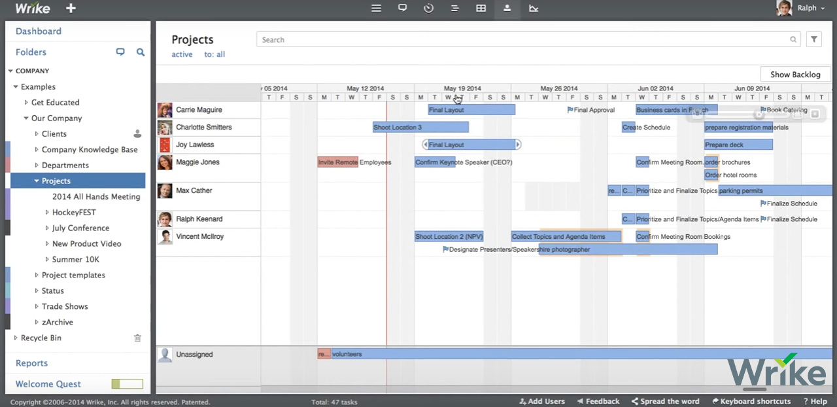
Task: Open the list view hamburger icon
Action: [376, 9]
